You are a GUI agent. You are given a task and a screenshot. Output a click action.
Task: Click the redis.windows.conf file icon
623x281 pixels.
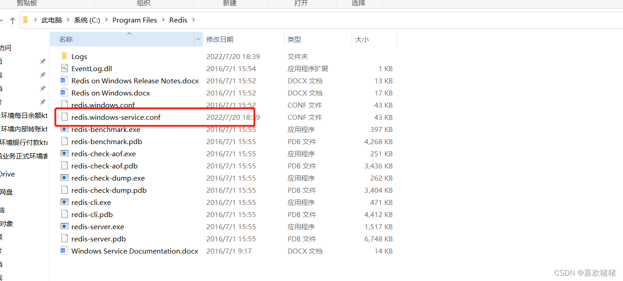click(64, 105)
